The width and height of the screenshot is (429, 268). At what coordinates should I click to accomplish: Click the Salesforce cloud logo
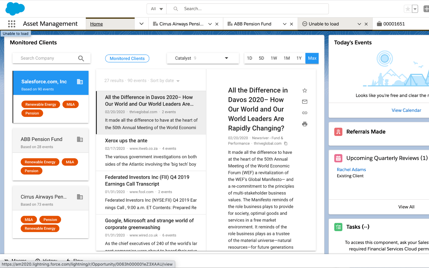click(15, 9)
